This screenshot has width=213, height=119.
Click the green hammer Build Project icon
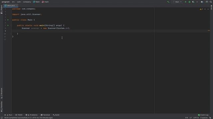[x=168, y=2]
